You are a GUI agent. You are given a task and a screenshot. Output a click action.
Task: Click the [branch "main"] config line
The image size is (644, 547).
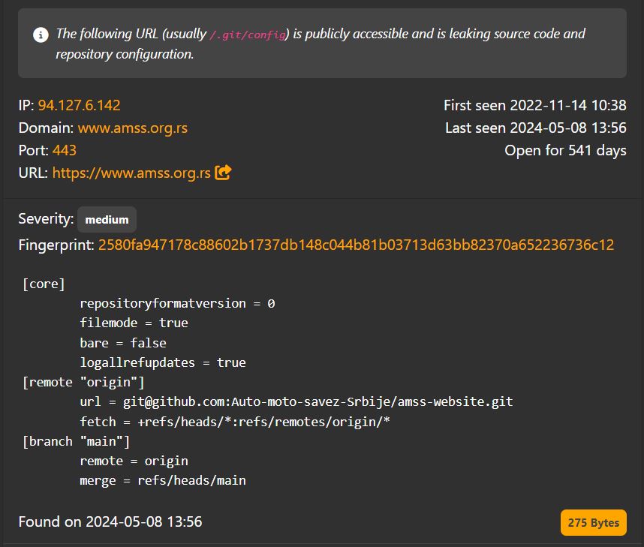tap(76, 441)
